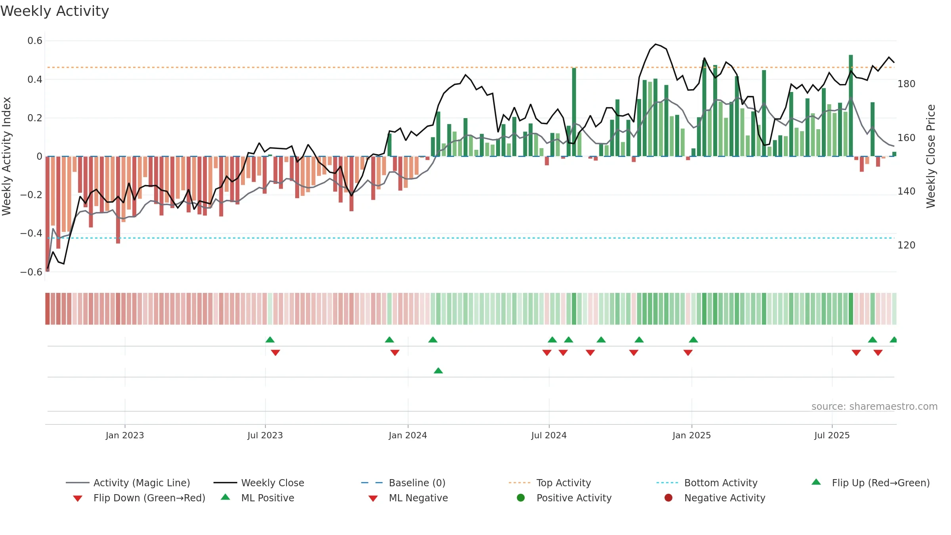The image size is (951, 535).
Task: Click the 0 baseline left axis tick label
Action: click(39, 157)
